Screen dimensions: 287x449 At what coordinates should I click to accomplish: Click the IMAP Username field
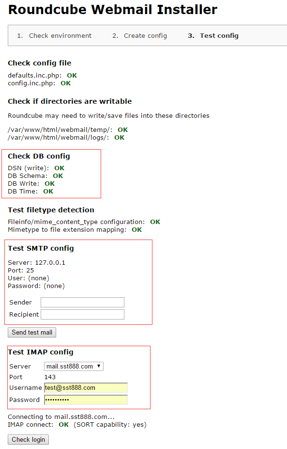(86, 388)
